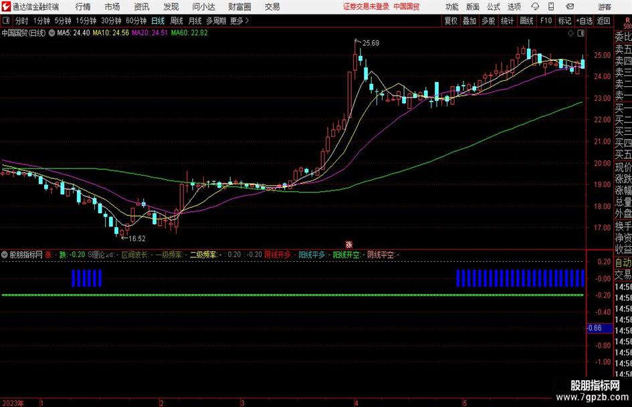632x407 pixels.
Task: Switch to 1分钟 period
Action: 41,21
